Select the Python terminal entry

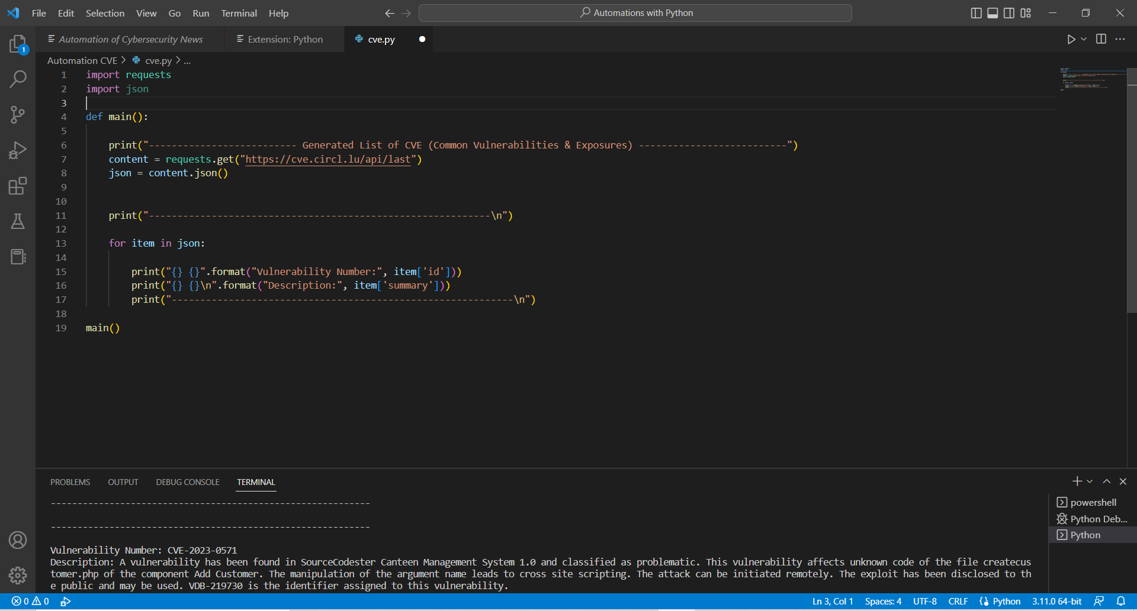(x=1093, y=535)
